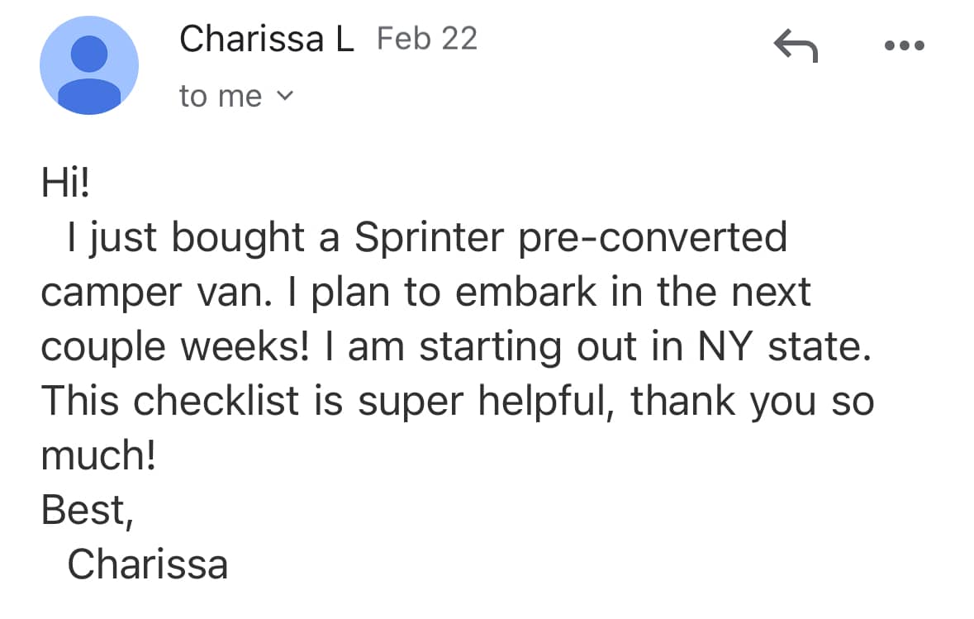This screenshot has width=974, height=619.
Task: Click the "couple weeks!" text
Action: pos(174,348)
